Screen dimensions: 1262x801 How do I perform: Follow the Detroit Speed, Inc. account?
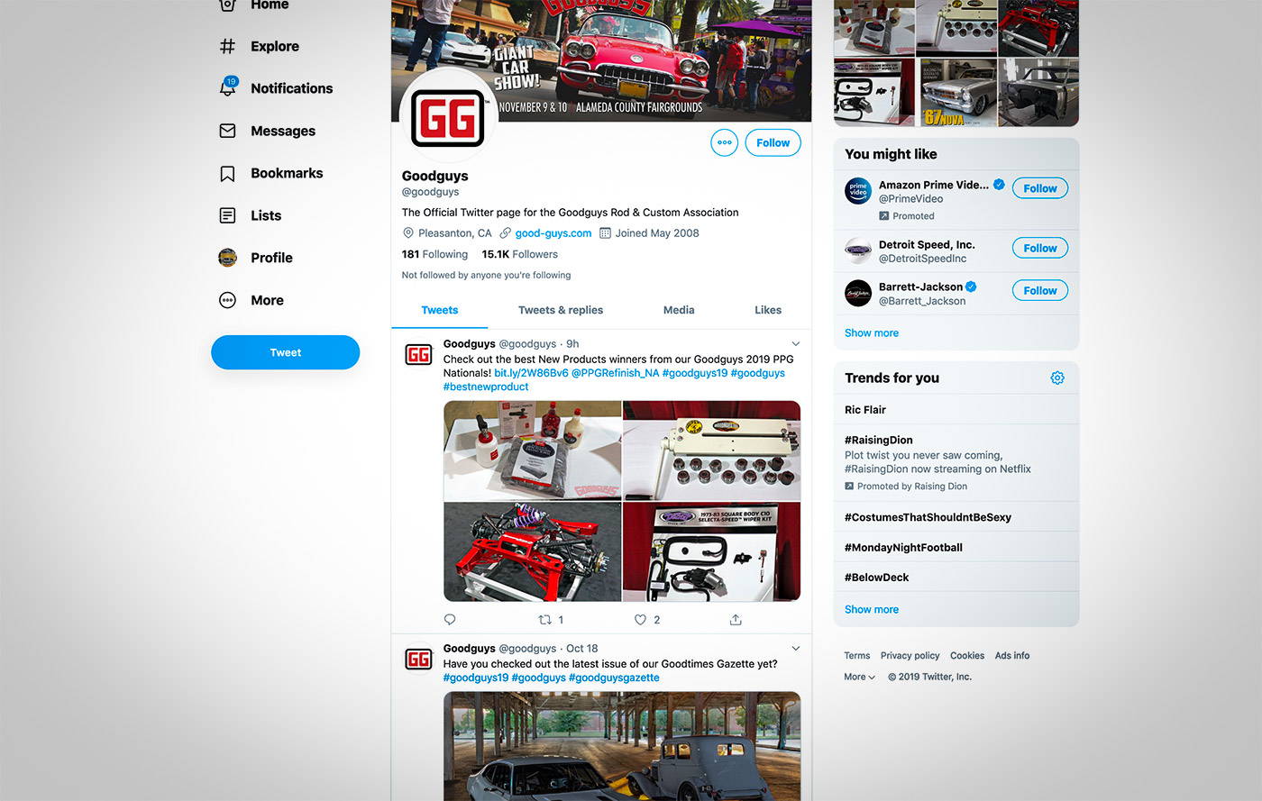point(1039,248)
